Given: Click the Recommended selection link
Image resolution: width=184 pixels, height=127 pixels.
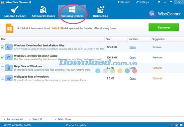Looking at the screenshot, I should click(15, 119).
